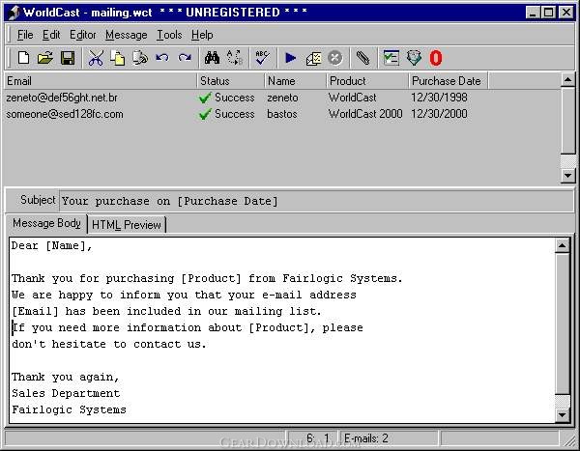Start sending with the blue play arrow
This screenshot has width=580, height=451.
290,58
